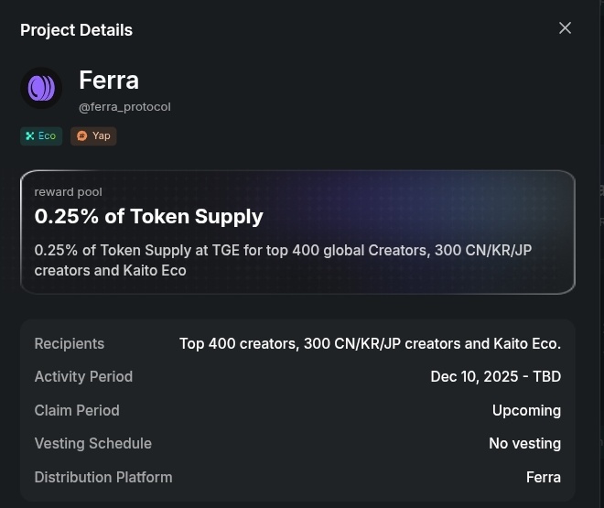This screenshot has width=604, height=508.
Task: Close the Project Details panel
Action: coord(565,27)
